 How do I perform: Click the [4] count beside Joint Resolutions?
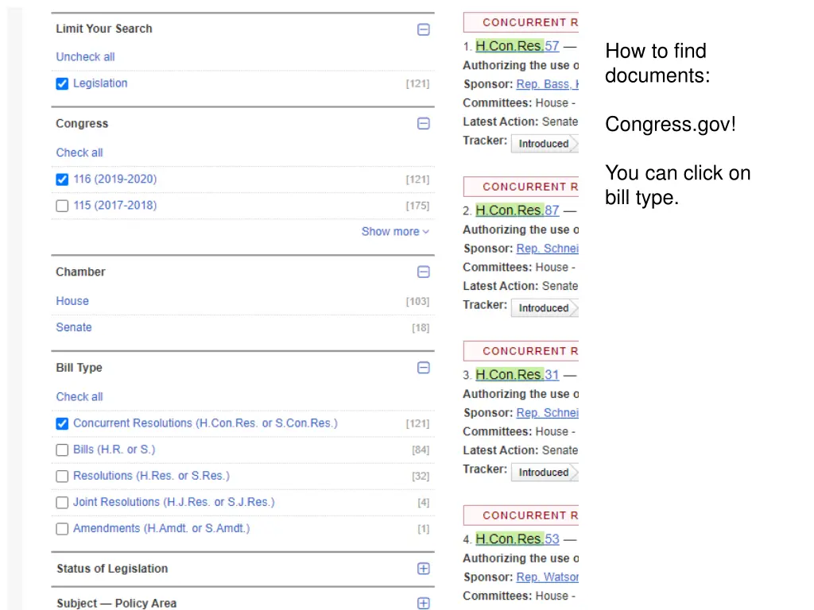424,503
